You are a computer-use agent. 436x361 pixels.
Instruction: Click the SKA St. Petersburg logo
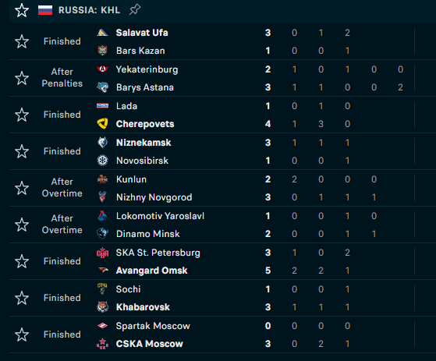102,253
